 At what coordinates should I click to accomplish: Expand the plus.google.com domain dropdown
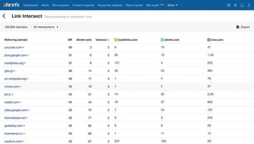(28, 55)
